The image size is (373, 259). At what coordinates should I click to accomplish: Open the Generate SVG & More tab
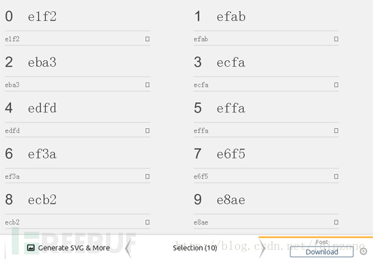tap(69, 248)
